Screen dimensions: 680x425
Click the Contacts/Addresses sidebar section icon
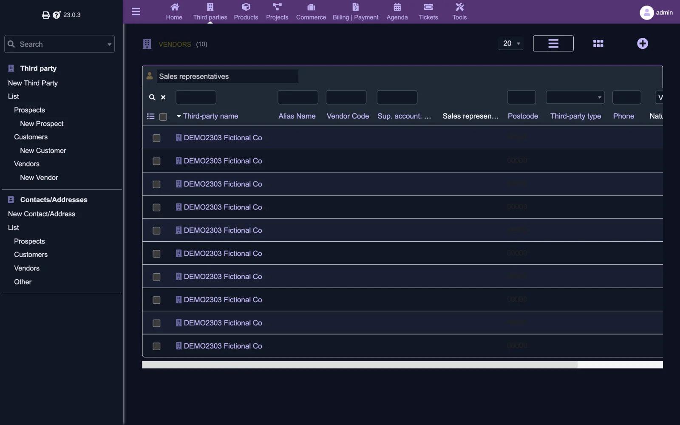tap(11, 200)
